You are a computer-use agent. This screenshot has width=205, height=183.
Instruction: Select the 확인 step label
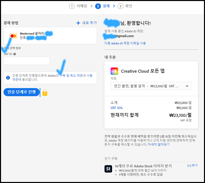pos(129,6)
